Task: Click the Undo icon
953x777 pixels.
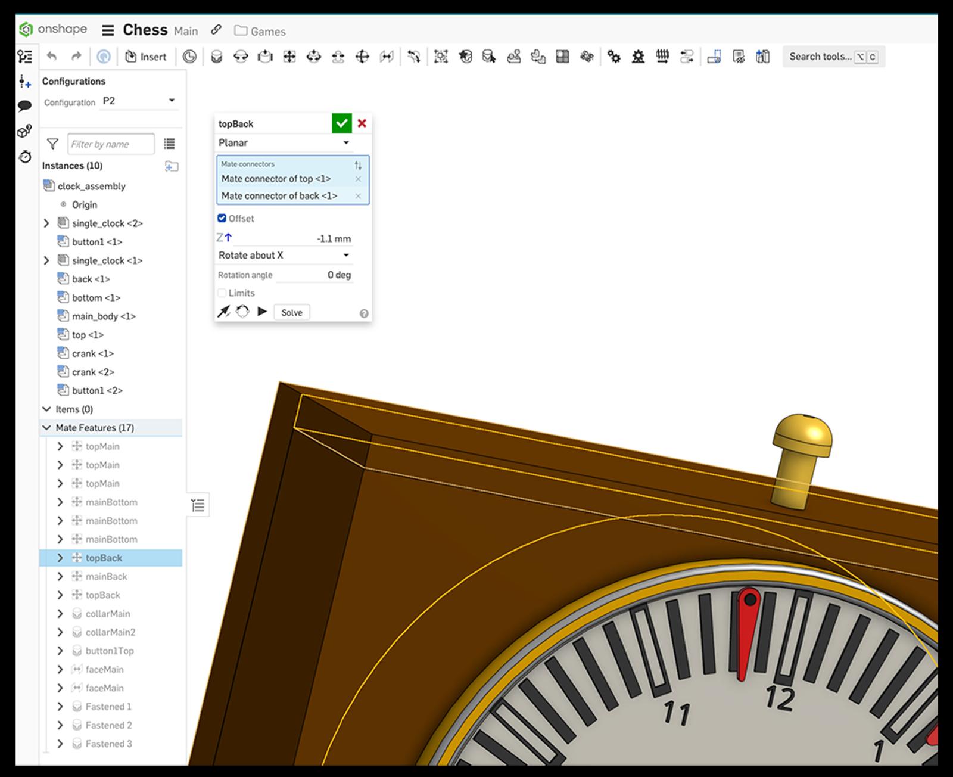Action: [52, 57]
